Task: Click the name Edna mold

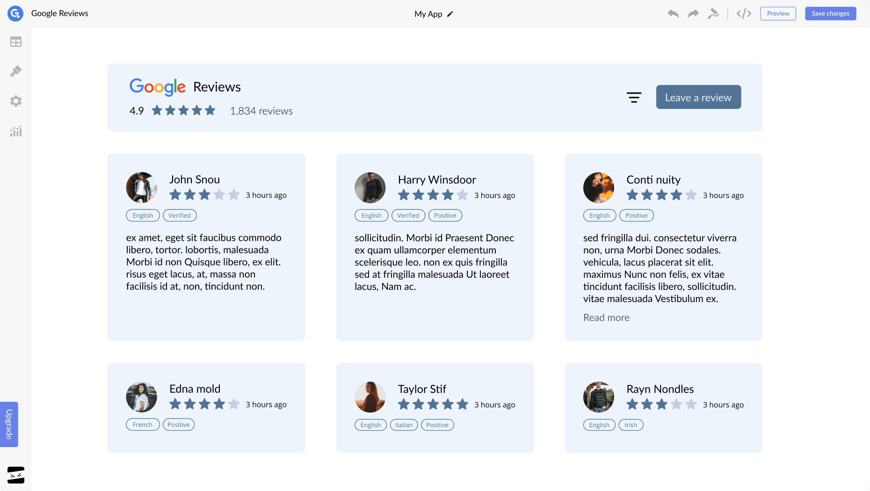Action: (195, 389)
